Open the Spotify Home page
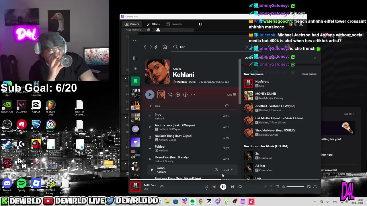This screenshot has width=367, height=206. point(165,47)
